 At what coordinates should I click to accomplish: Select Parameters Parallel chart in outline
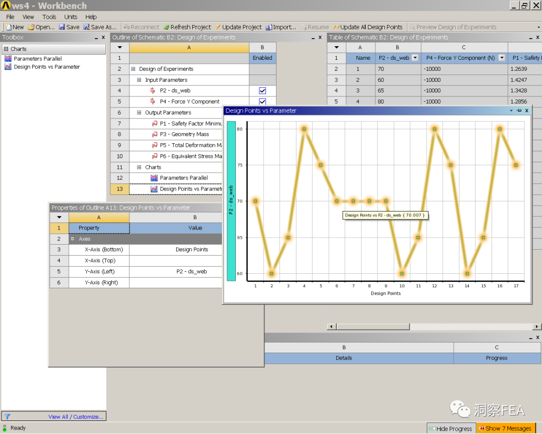point(184,178)
